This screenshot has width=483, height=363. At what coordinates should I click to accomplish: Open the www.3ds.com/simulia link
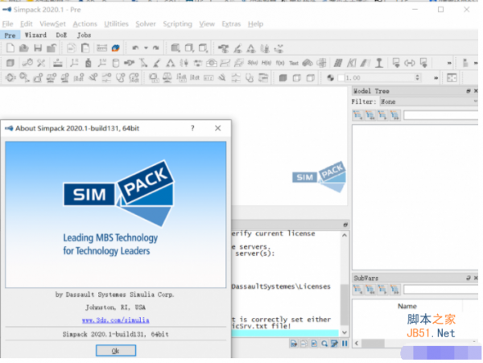coord(114,320)
